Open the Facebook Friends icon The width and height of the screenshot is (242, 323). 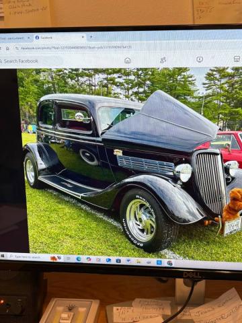click(x=163, y=60)
